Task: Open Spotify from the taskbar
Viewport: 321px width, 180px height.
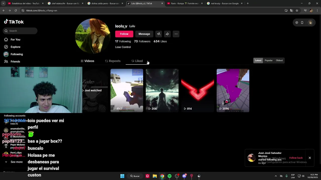Action: [x=170, y=176]
